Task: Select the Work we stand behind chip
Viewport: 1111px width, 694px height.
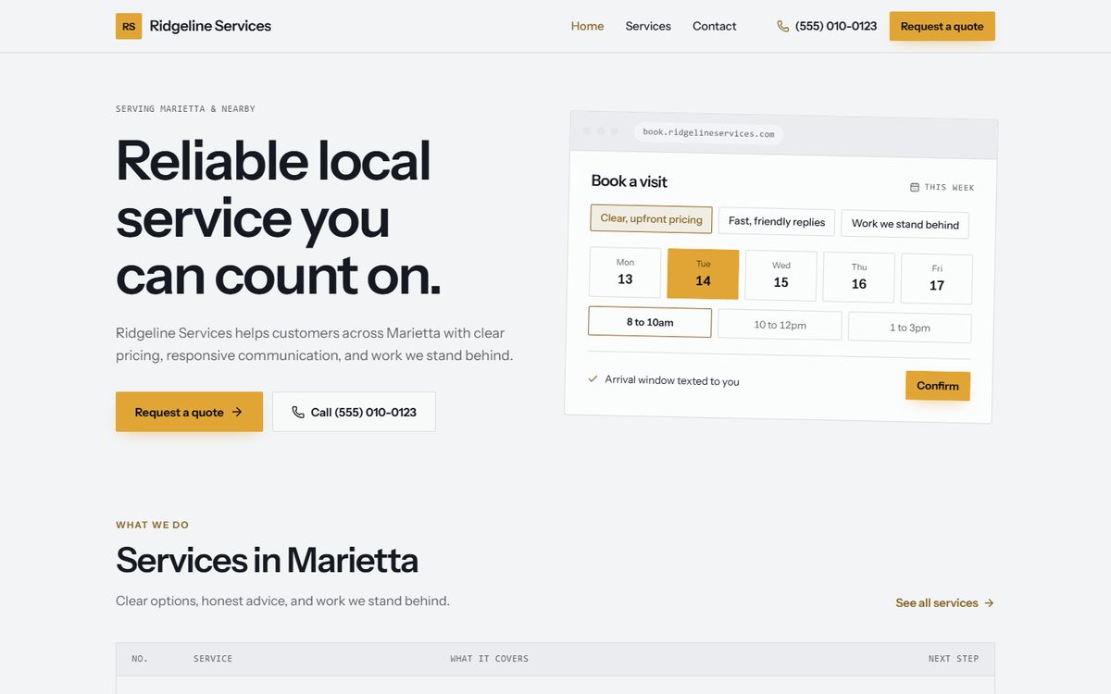Action: point(905,224)
